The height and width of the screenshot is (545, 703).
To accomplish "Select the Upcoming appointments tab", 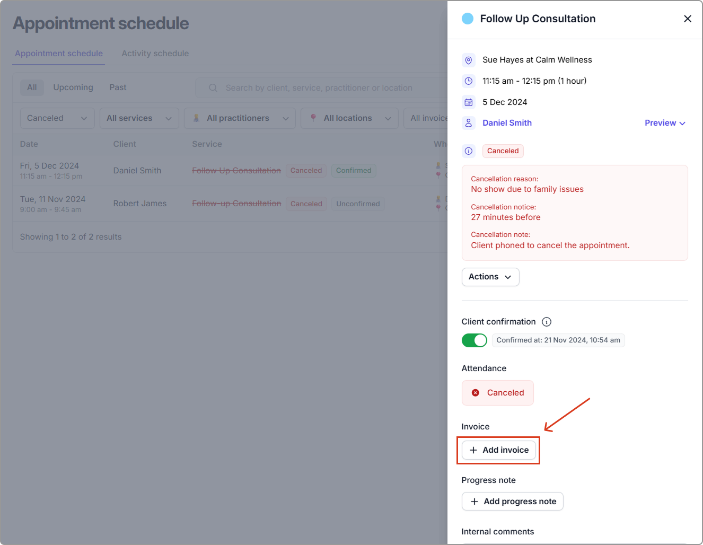I will [73, 87].
